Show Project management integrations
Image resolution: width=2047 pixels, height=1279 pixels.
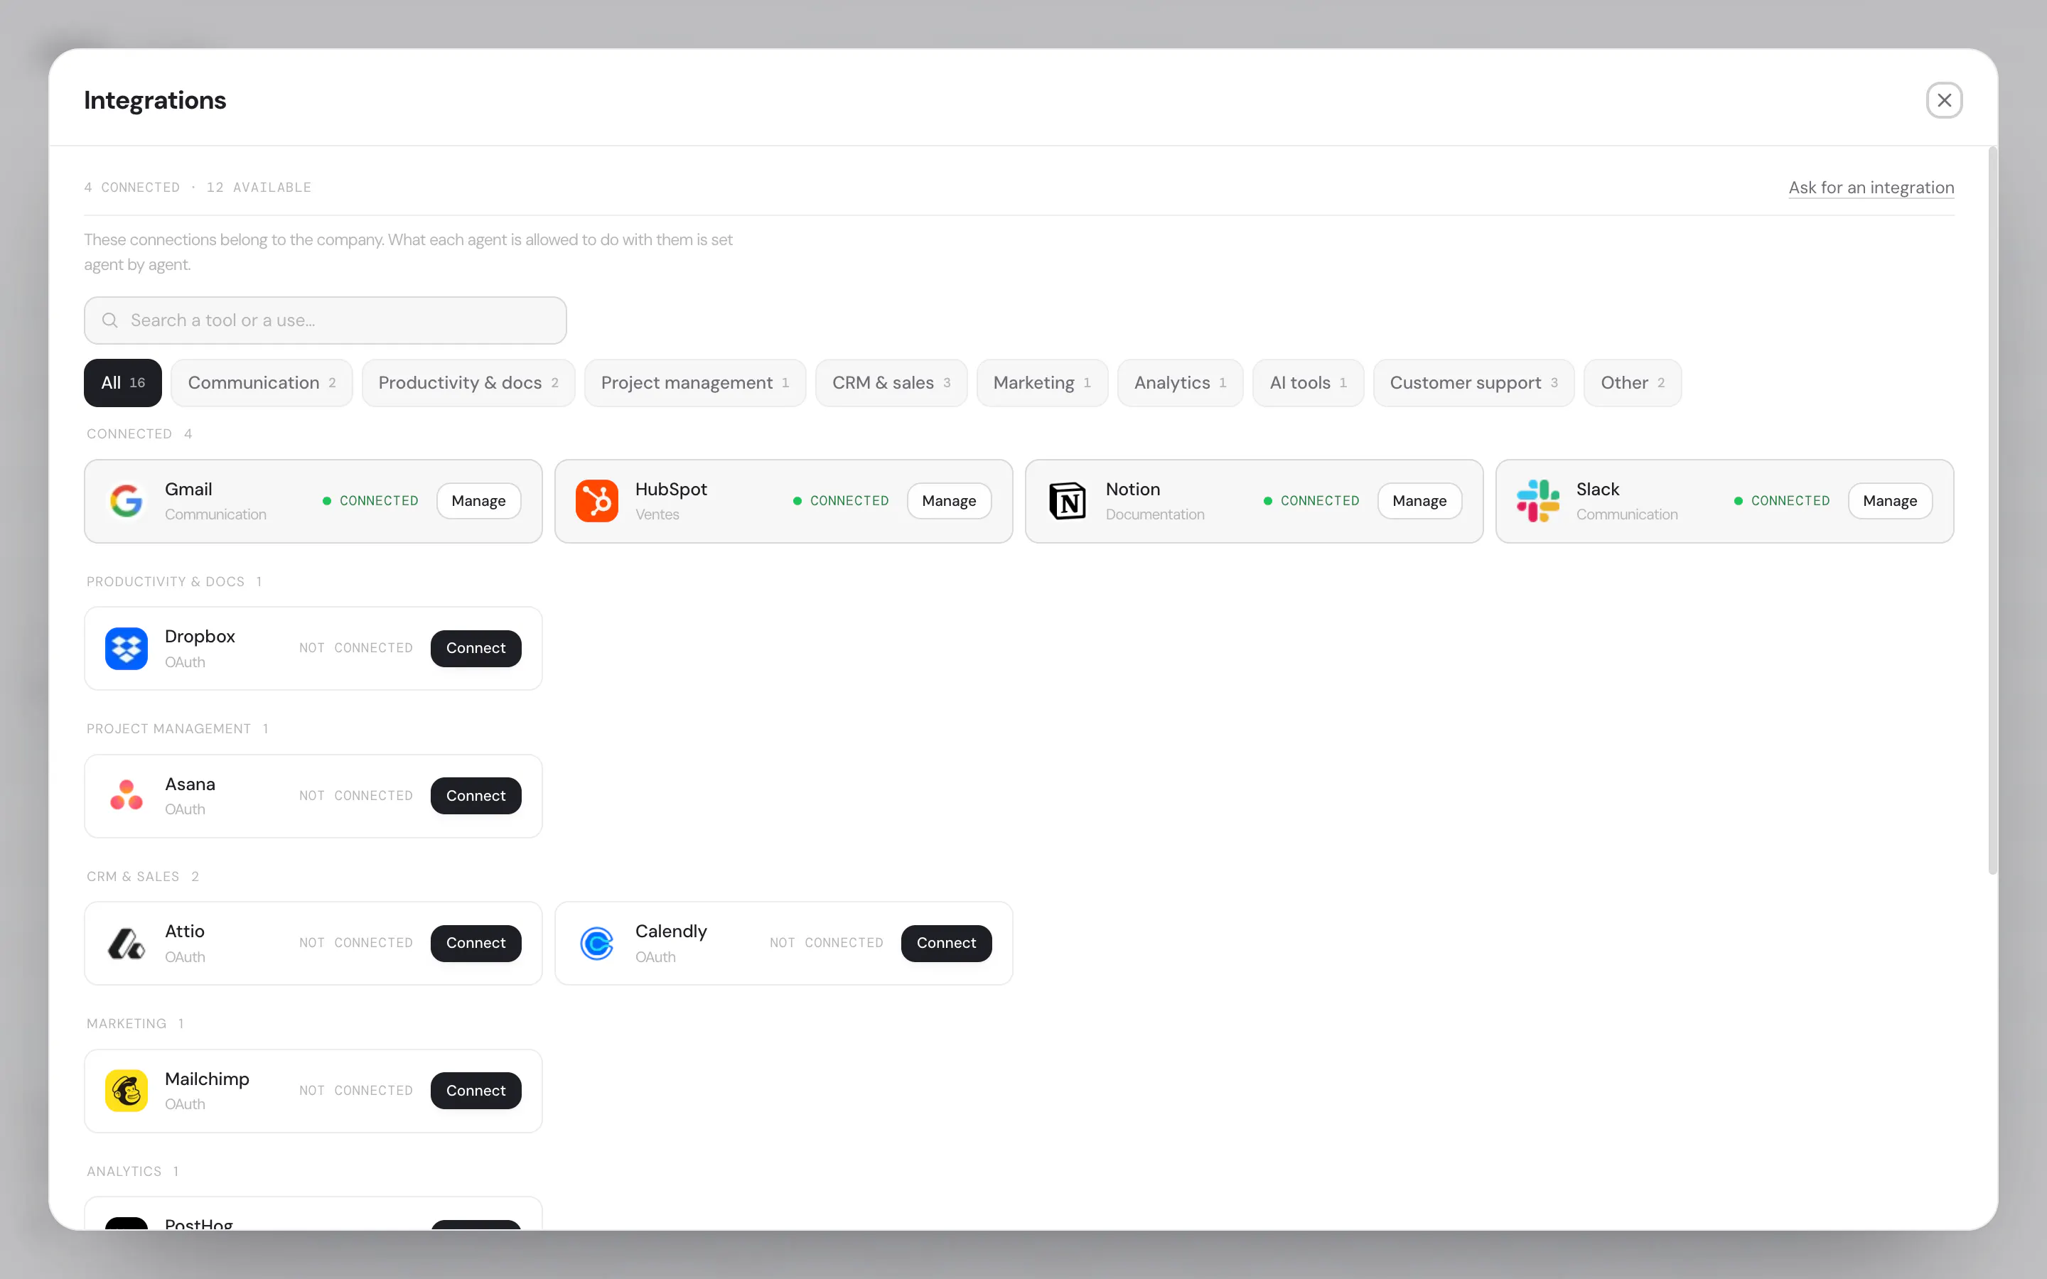point(694,382)
